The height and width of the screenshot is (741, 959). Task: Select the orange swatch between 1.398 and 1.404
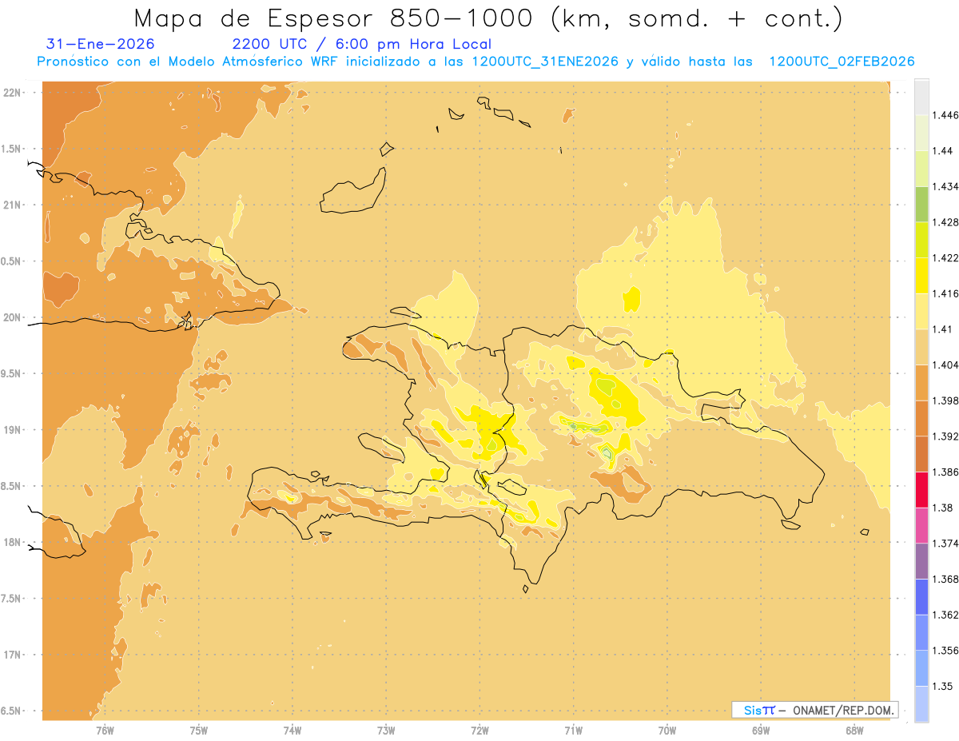[921, 382]
